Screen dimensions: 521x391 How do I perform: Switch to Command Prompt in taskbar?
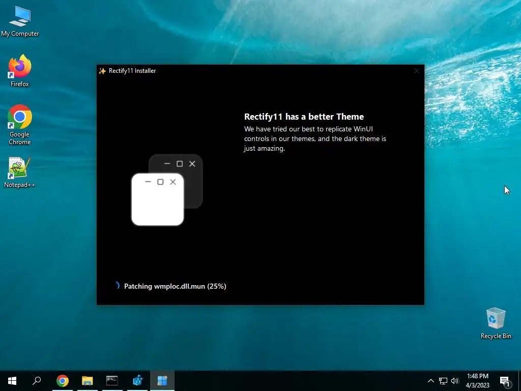tap(112, 381)
